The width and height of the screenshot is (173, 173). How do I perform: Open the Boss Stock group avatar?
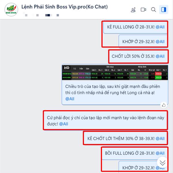tap(11, 10)
